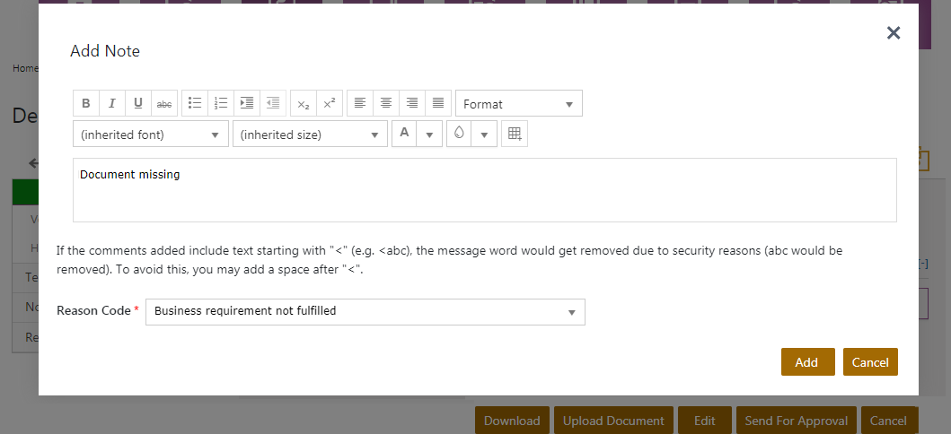The image size is (951, 434).
Task: Open the Format dropdown
Action: 518,104
